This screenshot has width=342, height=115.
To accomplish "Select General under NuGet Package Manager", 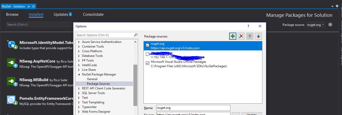I will pos(92,79).
